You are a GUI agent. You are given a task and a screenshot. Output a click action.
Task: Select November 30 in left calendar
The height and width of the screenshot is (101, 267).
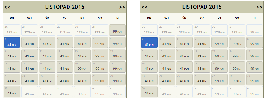pos(12,92)
